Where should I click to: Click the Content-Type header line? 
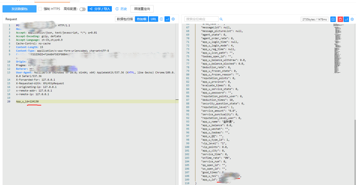coord(63,51)
